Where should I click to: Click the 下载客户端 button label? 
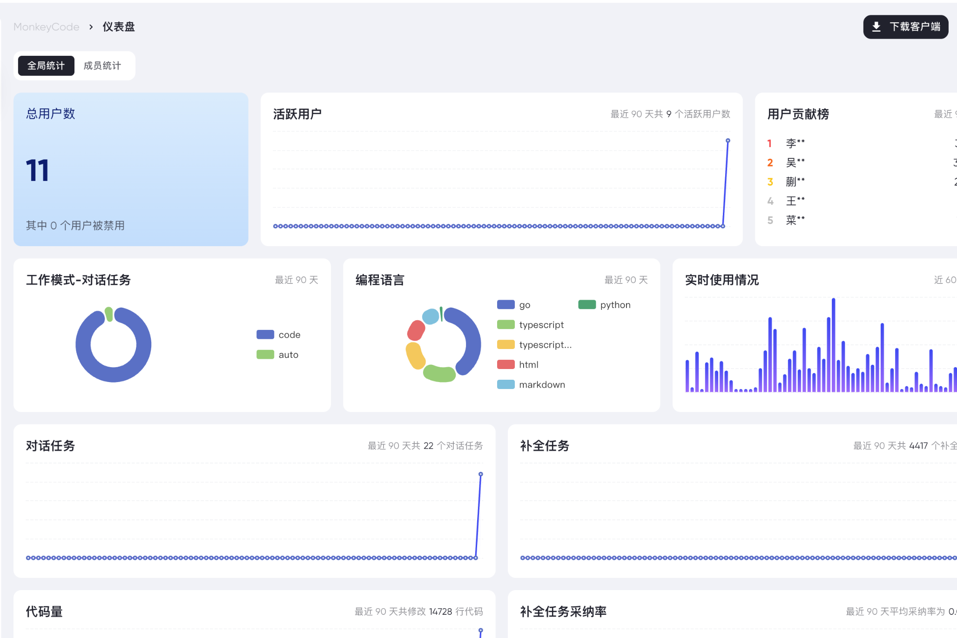click(915, 27)
